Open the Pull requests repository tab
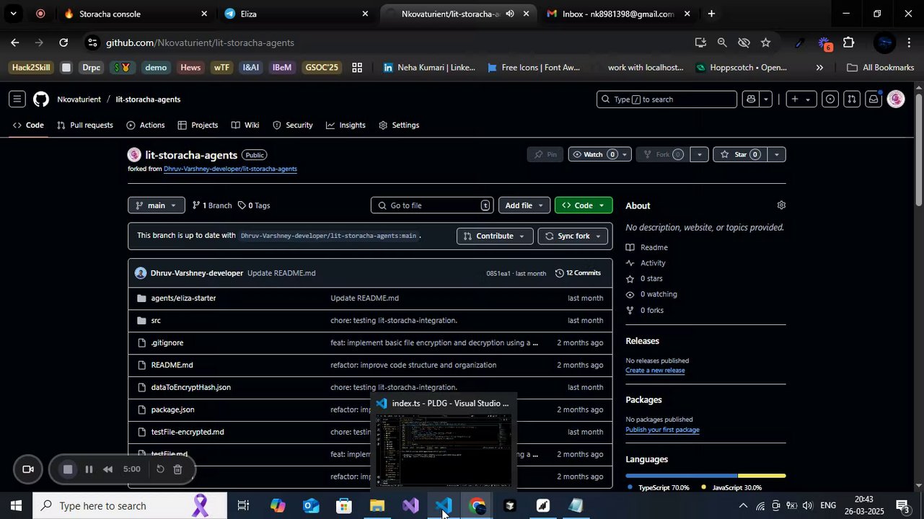 tap(85, 125)
